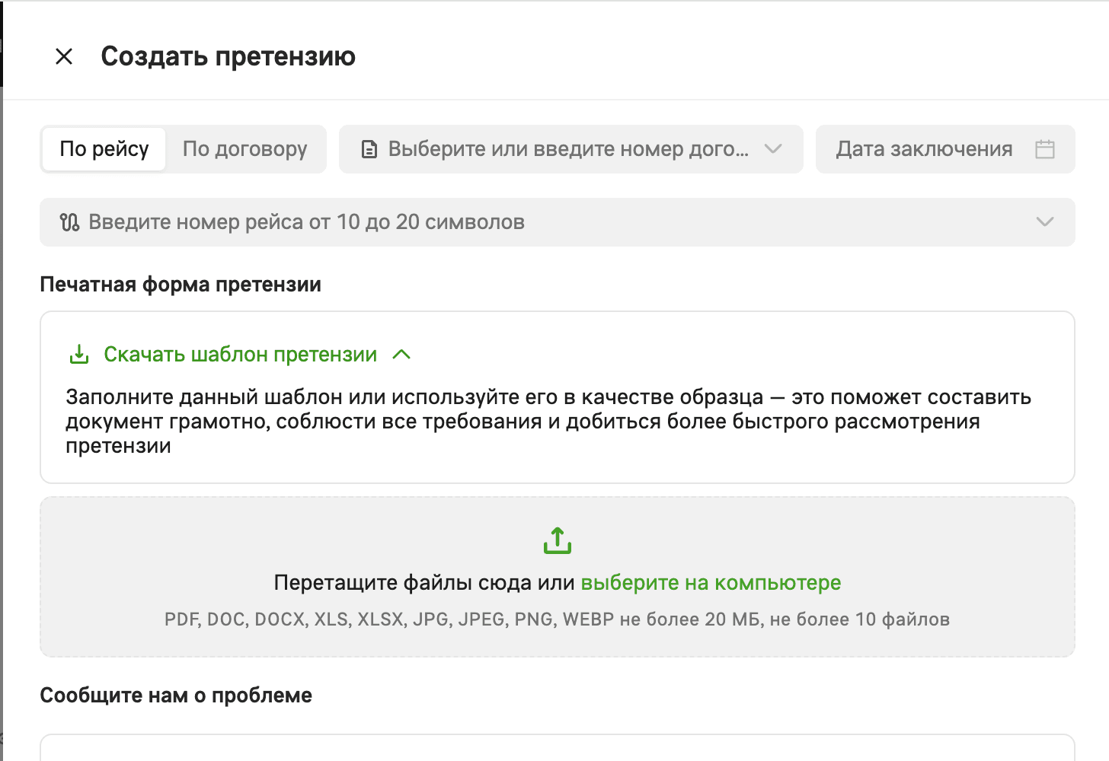Close the create claim dialog with X
Image resolution: width=1109 pixels, height=761 pixels.
pyautogui.click(x=64, y=56)
